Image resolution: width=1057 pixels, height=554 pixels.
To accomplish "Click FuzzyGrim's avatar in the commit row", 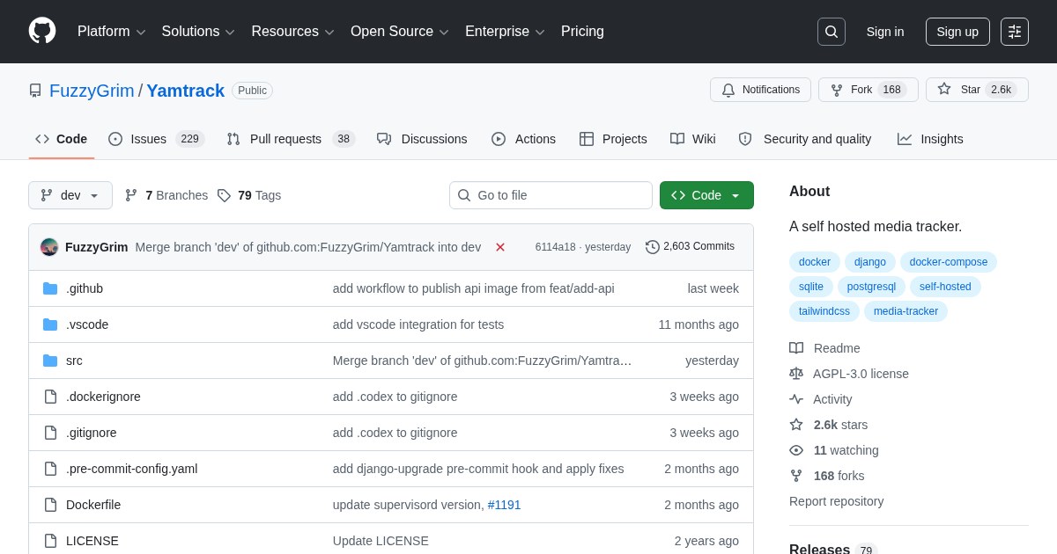I will coord(49,247).
